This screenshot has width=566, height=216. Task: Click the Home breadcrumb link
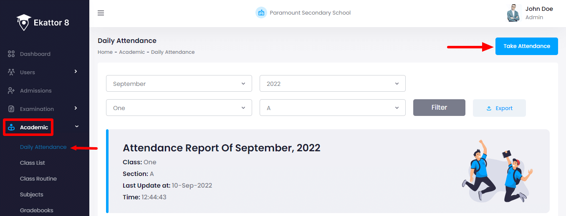[x=105, y=52]
